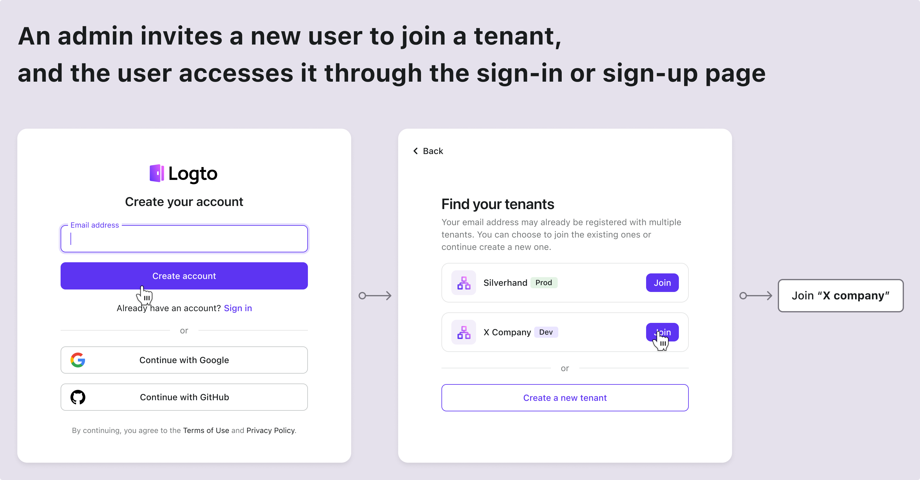This screenshot has height=480, width=920.
Task: Click the Create a new tenant option
Action: click(565, 398)
